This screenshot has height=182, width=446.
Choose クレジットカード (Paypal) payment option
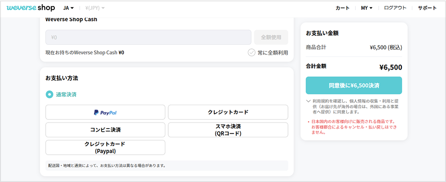[105, 147]
